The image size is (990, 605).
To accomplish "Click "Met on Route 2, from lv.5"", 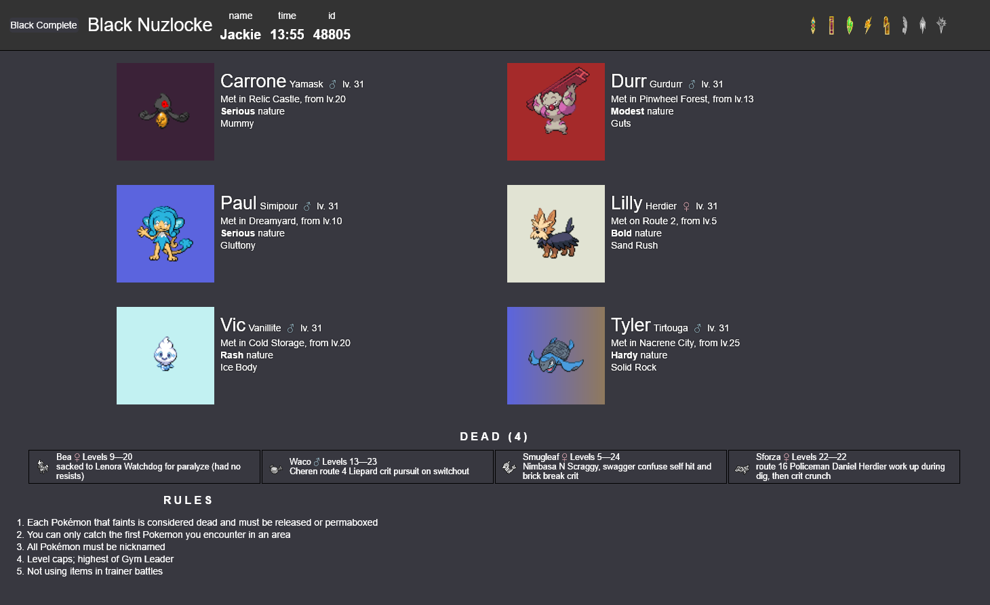I will point(664,221).
